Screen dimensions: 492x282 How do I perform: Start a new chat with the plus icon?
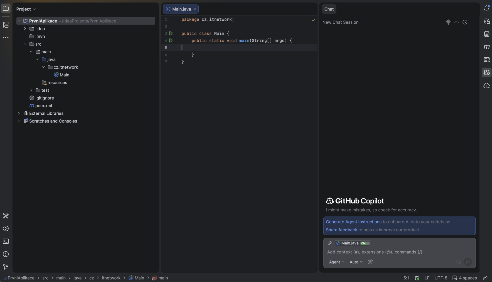pyautogui.click(x=473, y=22)
